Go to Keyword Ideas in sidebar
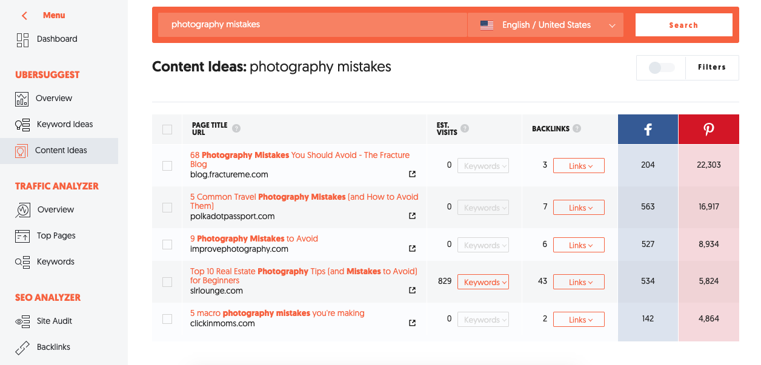761x365 pixels. [64, 124]
